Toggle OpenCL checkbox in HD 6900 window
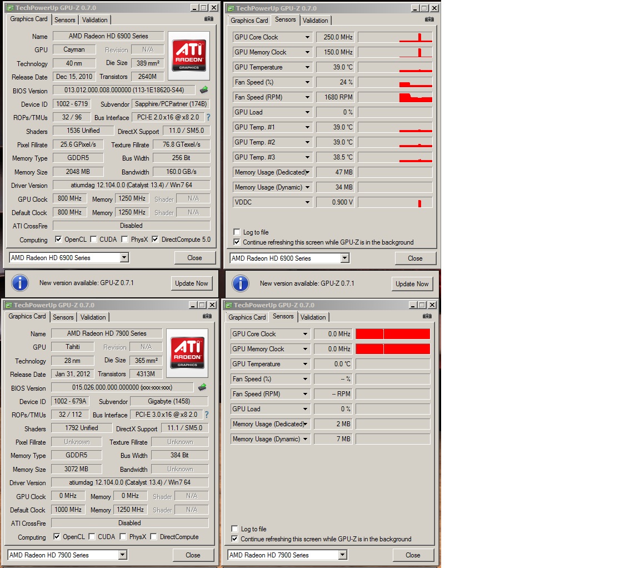640x568 pixels. (58, 240)
